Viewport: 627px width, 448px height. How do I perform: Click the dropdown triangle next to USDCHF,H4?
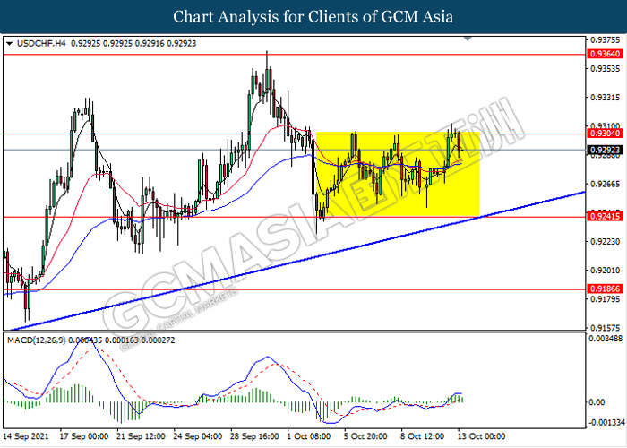pyautogui.click(x=10, y=44)
